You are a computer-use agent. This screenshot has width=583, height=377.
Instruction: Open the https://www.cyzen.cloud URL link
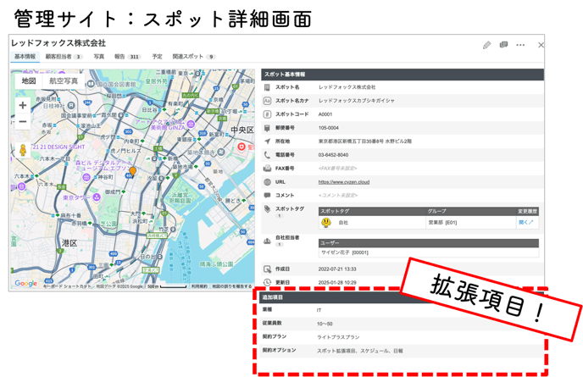click(343, 182)
